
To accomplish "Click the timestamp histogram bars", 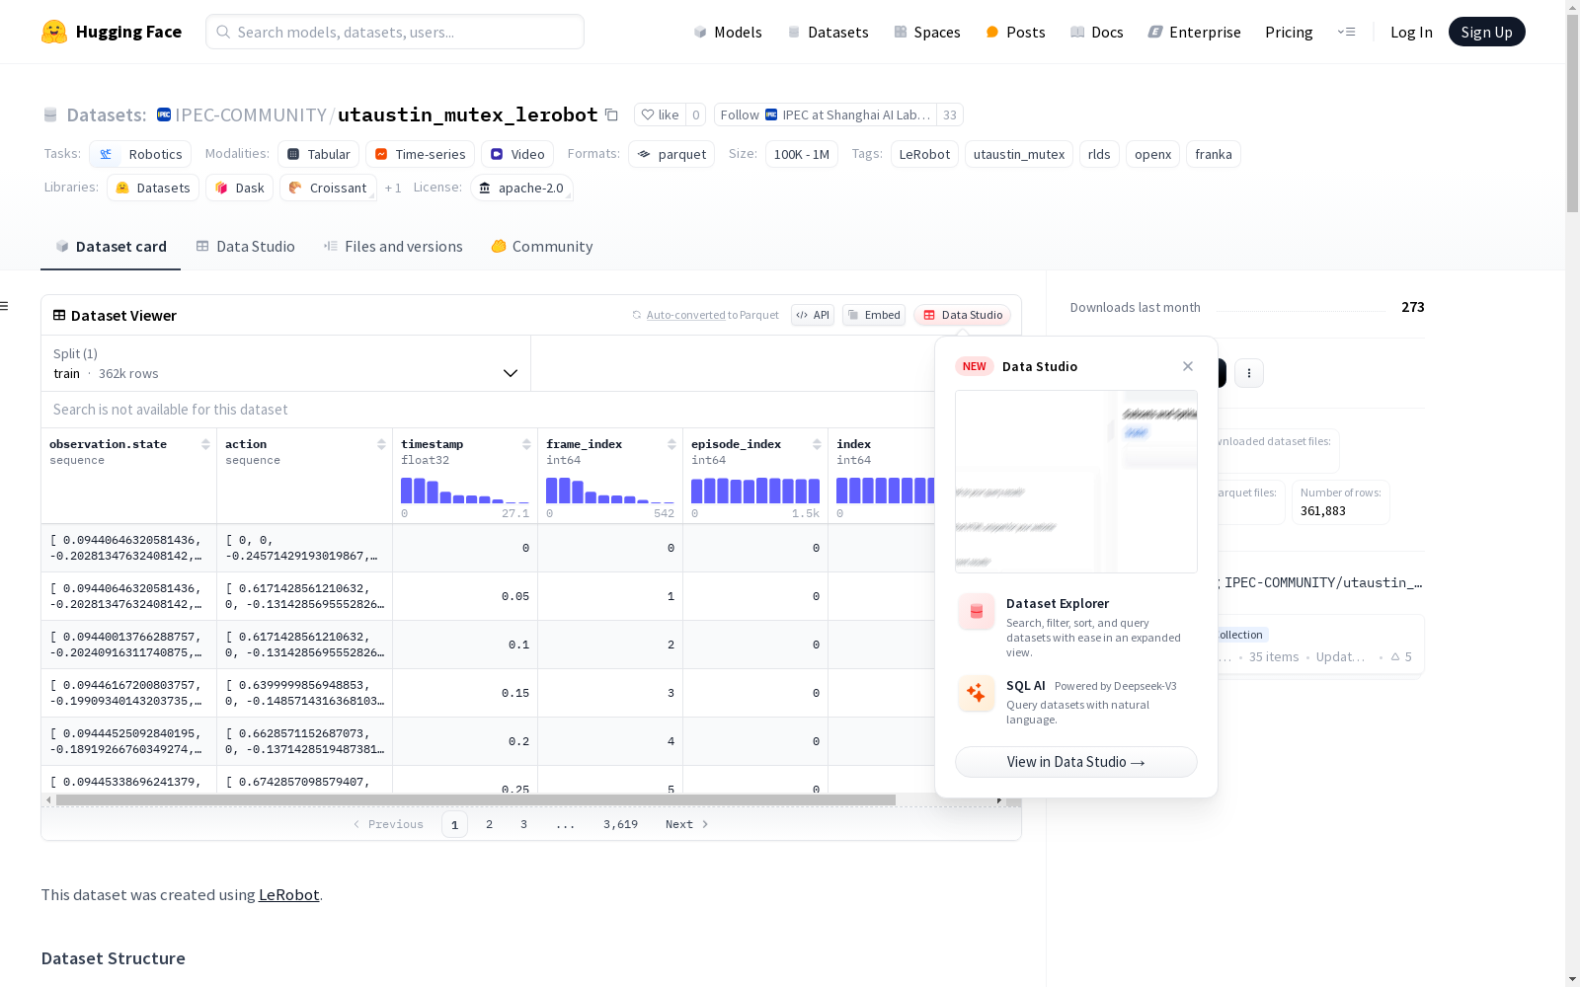I will (x=464, y=491).
